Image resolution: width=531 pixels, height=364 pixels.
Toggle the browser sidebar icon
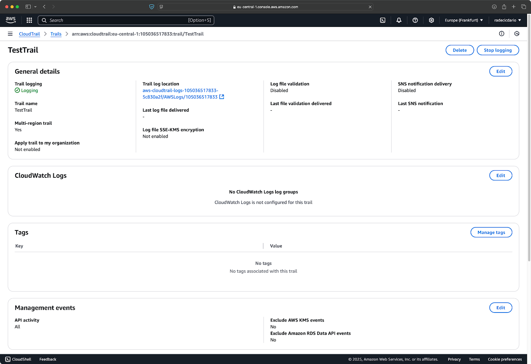click(x=28, y=7)
